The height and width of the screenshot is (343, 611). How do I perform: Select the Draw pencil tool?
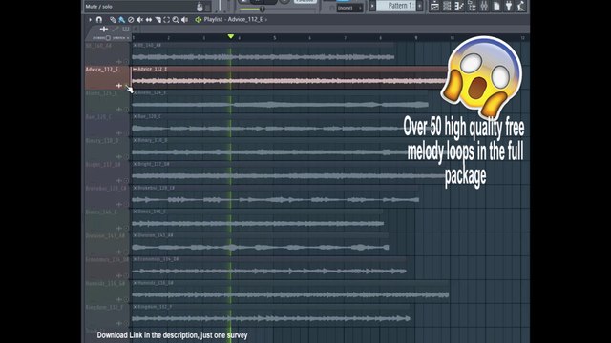113,19
